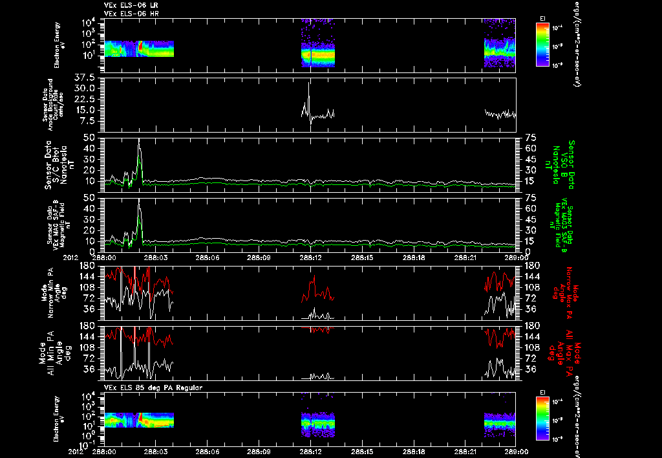
Task: Select the 'VEx ELS-06 HR' title text
Action: pyautogui.click(x=131, y=14)
